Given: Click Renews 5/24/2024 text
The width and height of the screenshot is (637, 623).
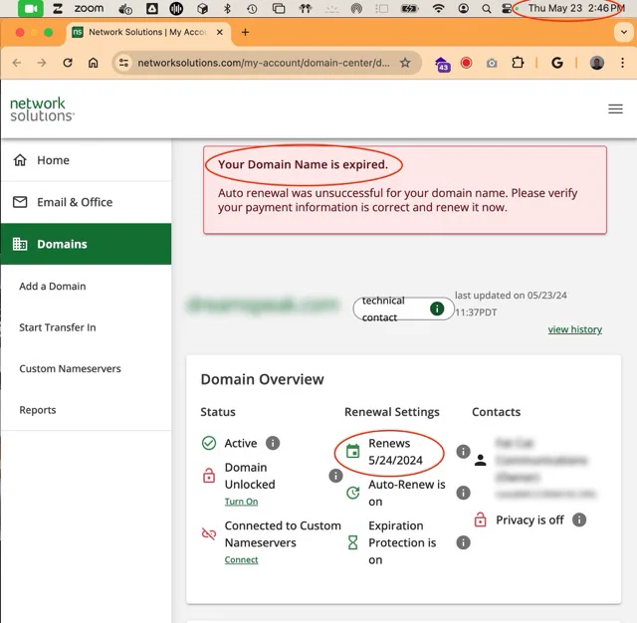Looking at the screenshot, I should pos(395,452).
